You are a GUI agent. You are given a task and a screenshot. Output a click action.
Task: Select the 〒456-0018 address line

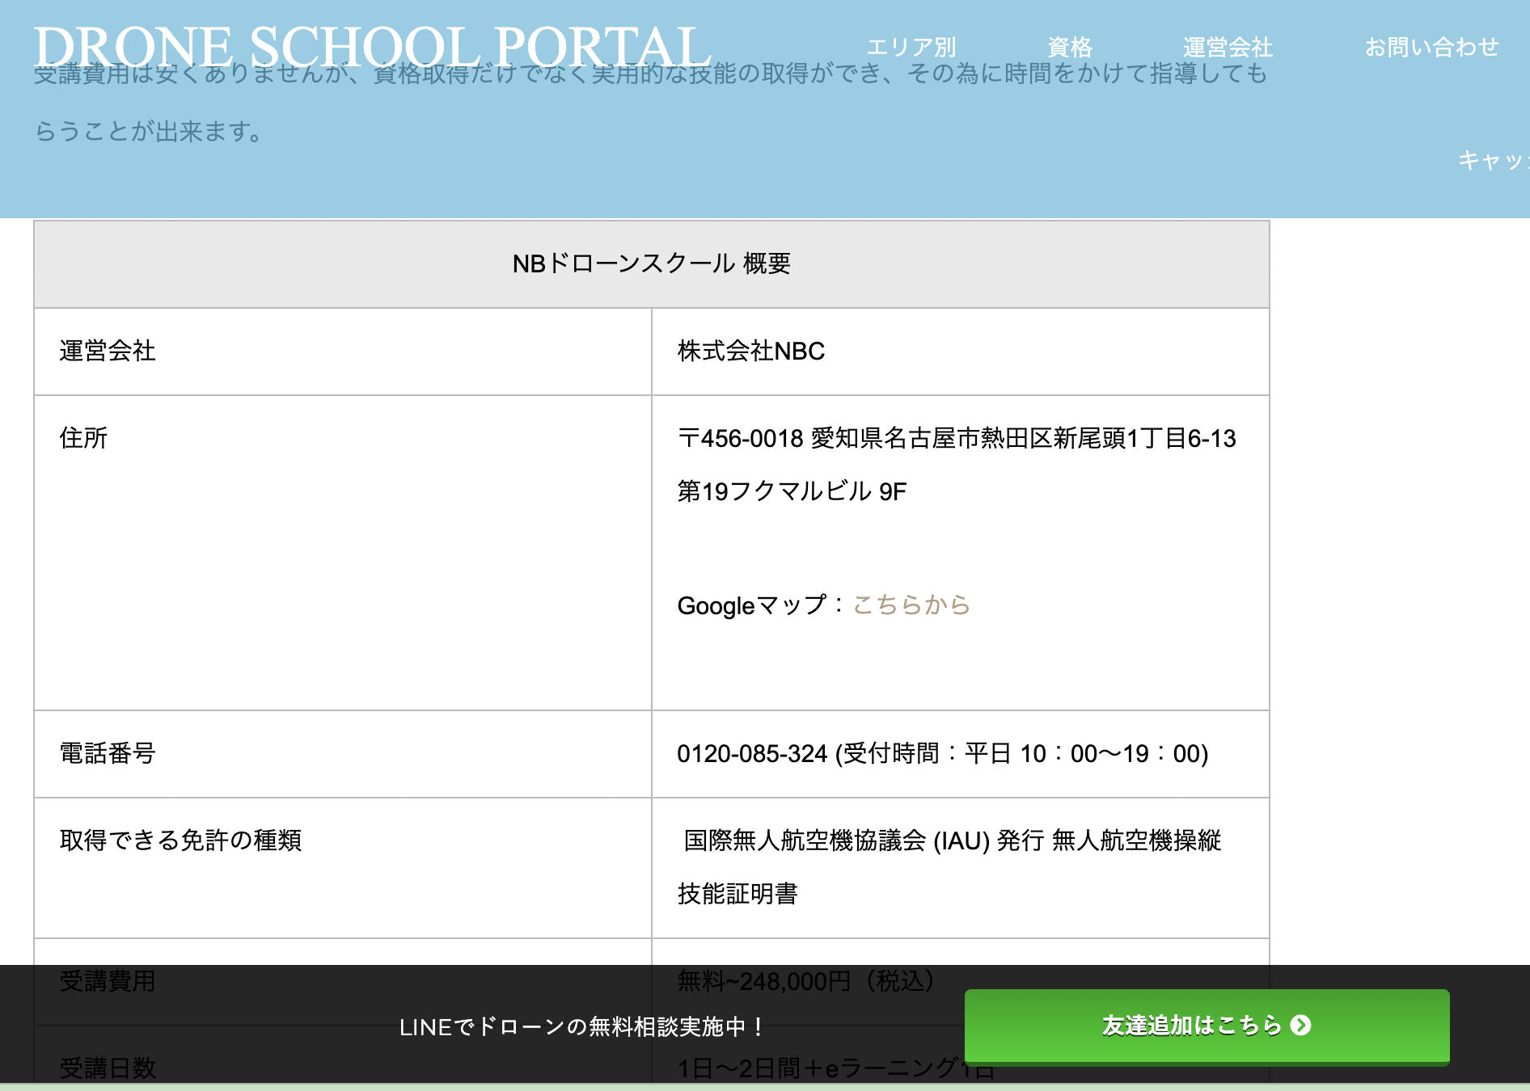point(957,438)
